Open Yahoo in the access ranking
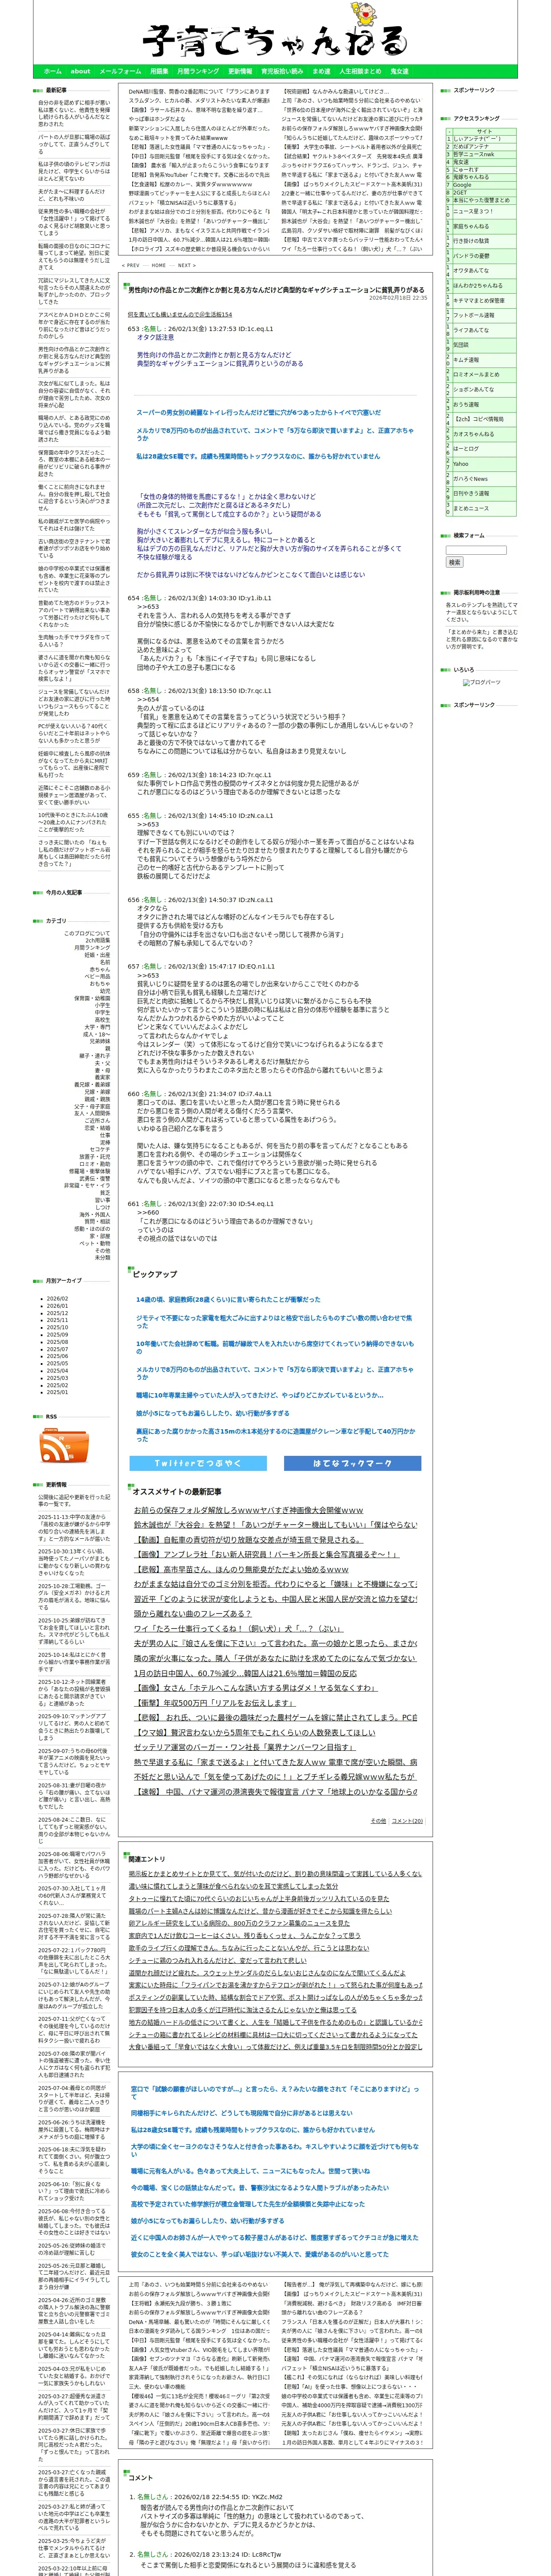The height and width of the screenshot is (2576, 551). pyautogui.click(x=461, y=464)
